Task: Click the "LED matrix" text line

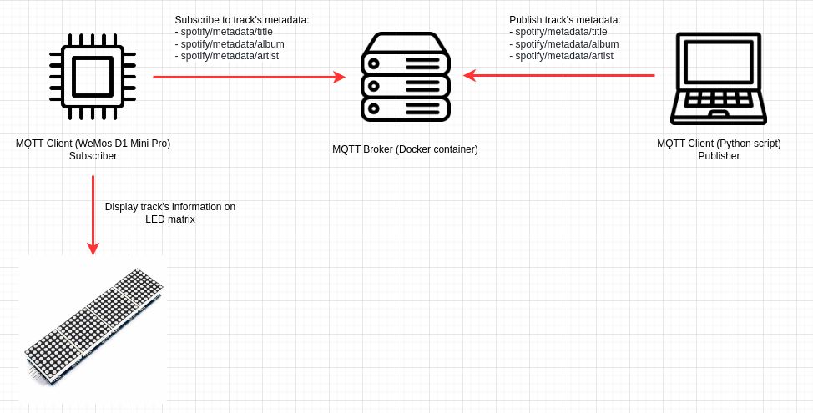Action: pos(170,219)
